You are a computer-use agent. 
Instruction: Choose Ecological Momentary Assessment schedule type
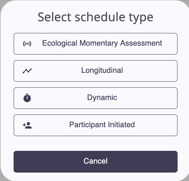[x=96, y=44]
